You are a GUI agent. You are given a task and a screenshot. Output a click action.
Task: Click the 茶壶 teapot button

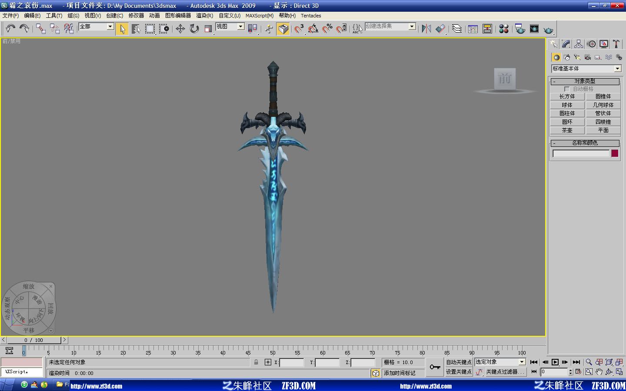point(567,130)
